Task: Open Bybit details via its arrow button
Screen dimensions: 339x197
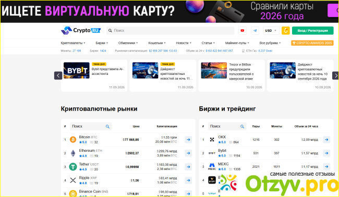Action: coord(326,153)
